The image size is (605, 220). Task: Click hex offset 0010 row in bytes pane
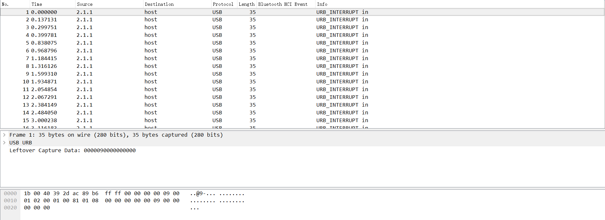[10, 201]
